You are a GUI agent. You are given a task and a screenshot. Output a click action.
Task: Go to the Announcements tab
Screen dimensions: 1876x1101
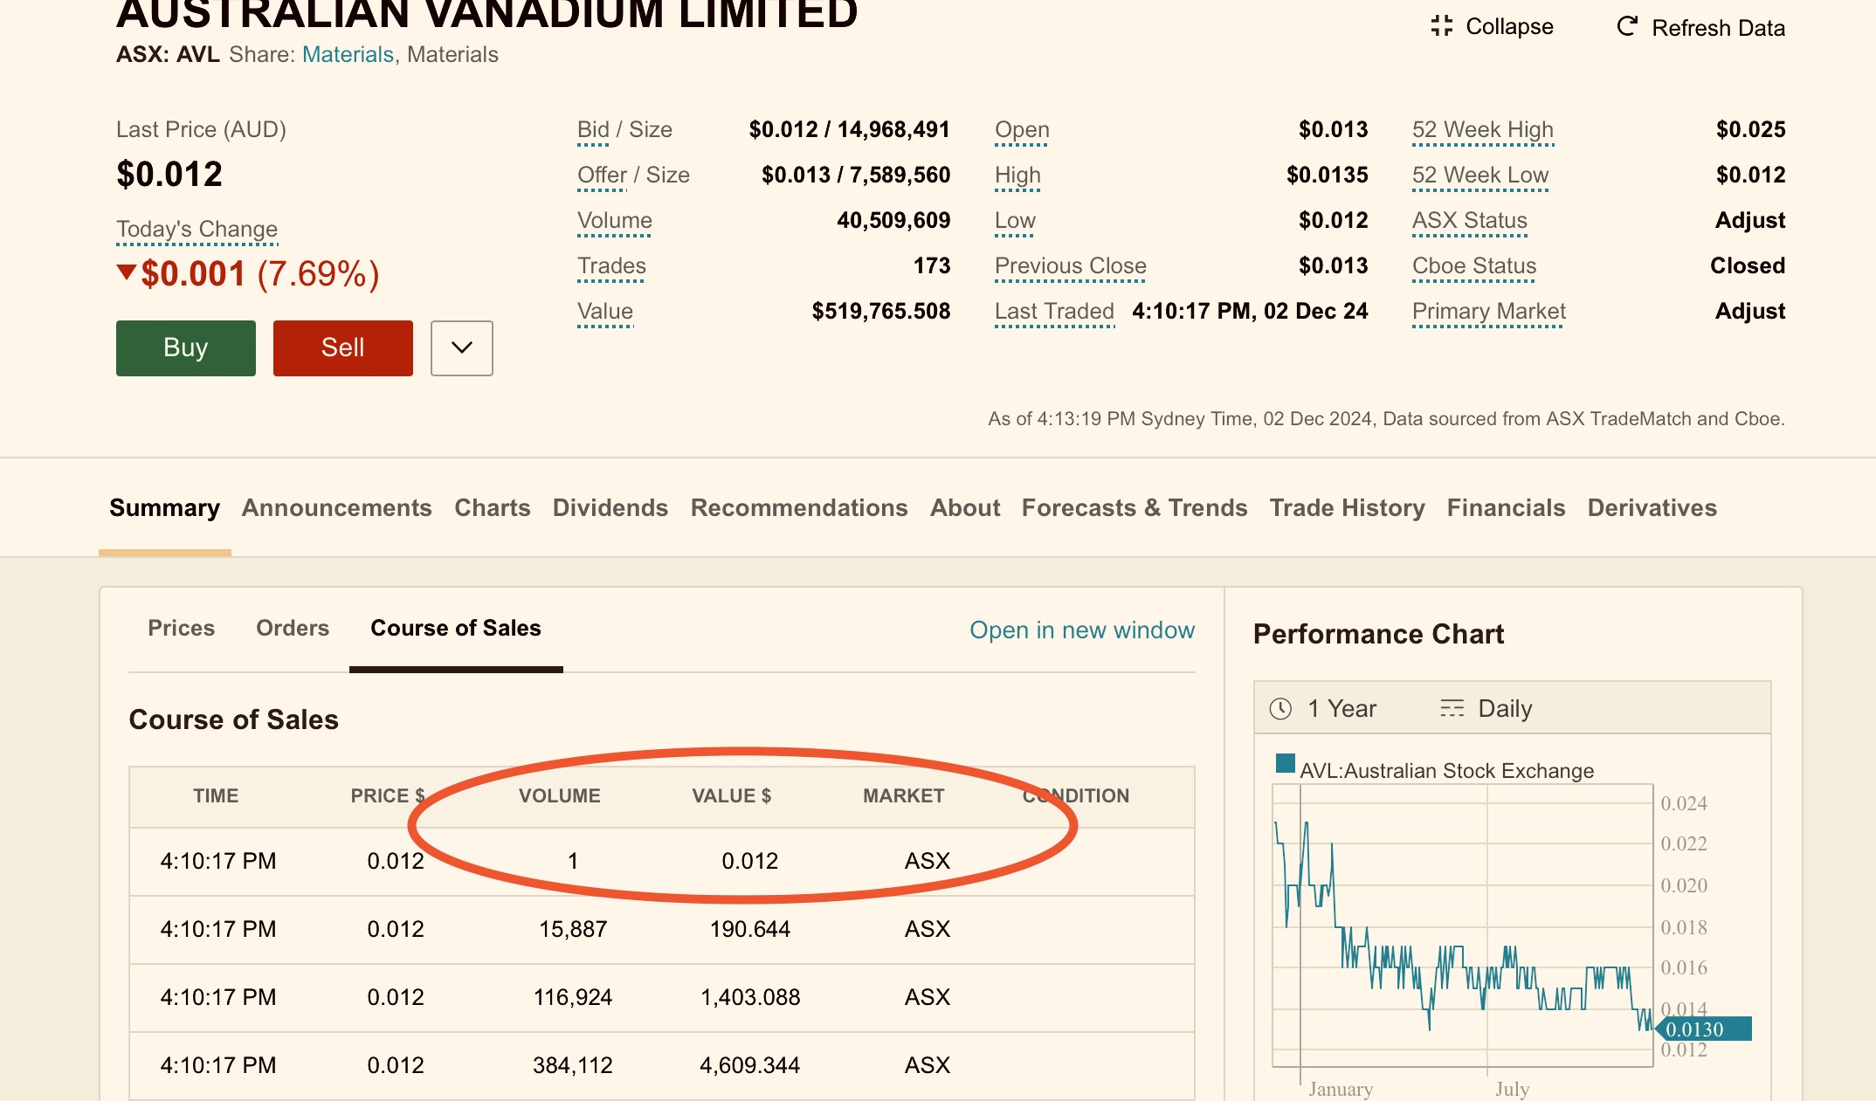point(337,508)
